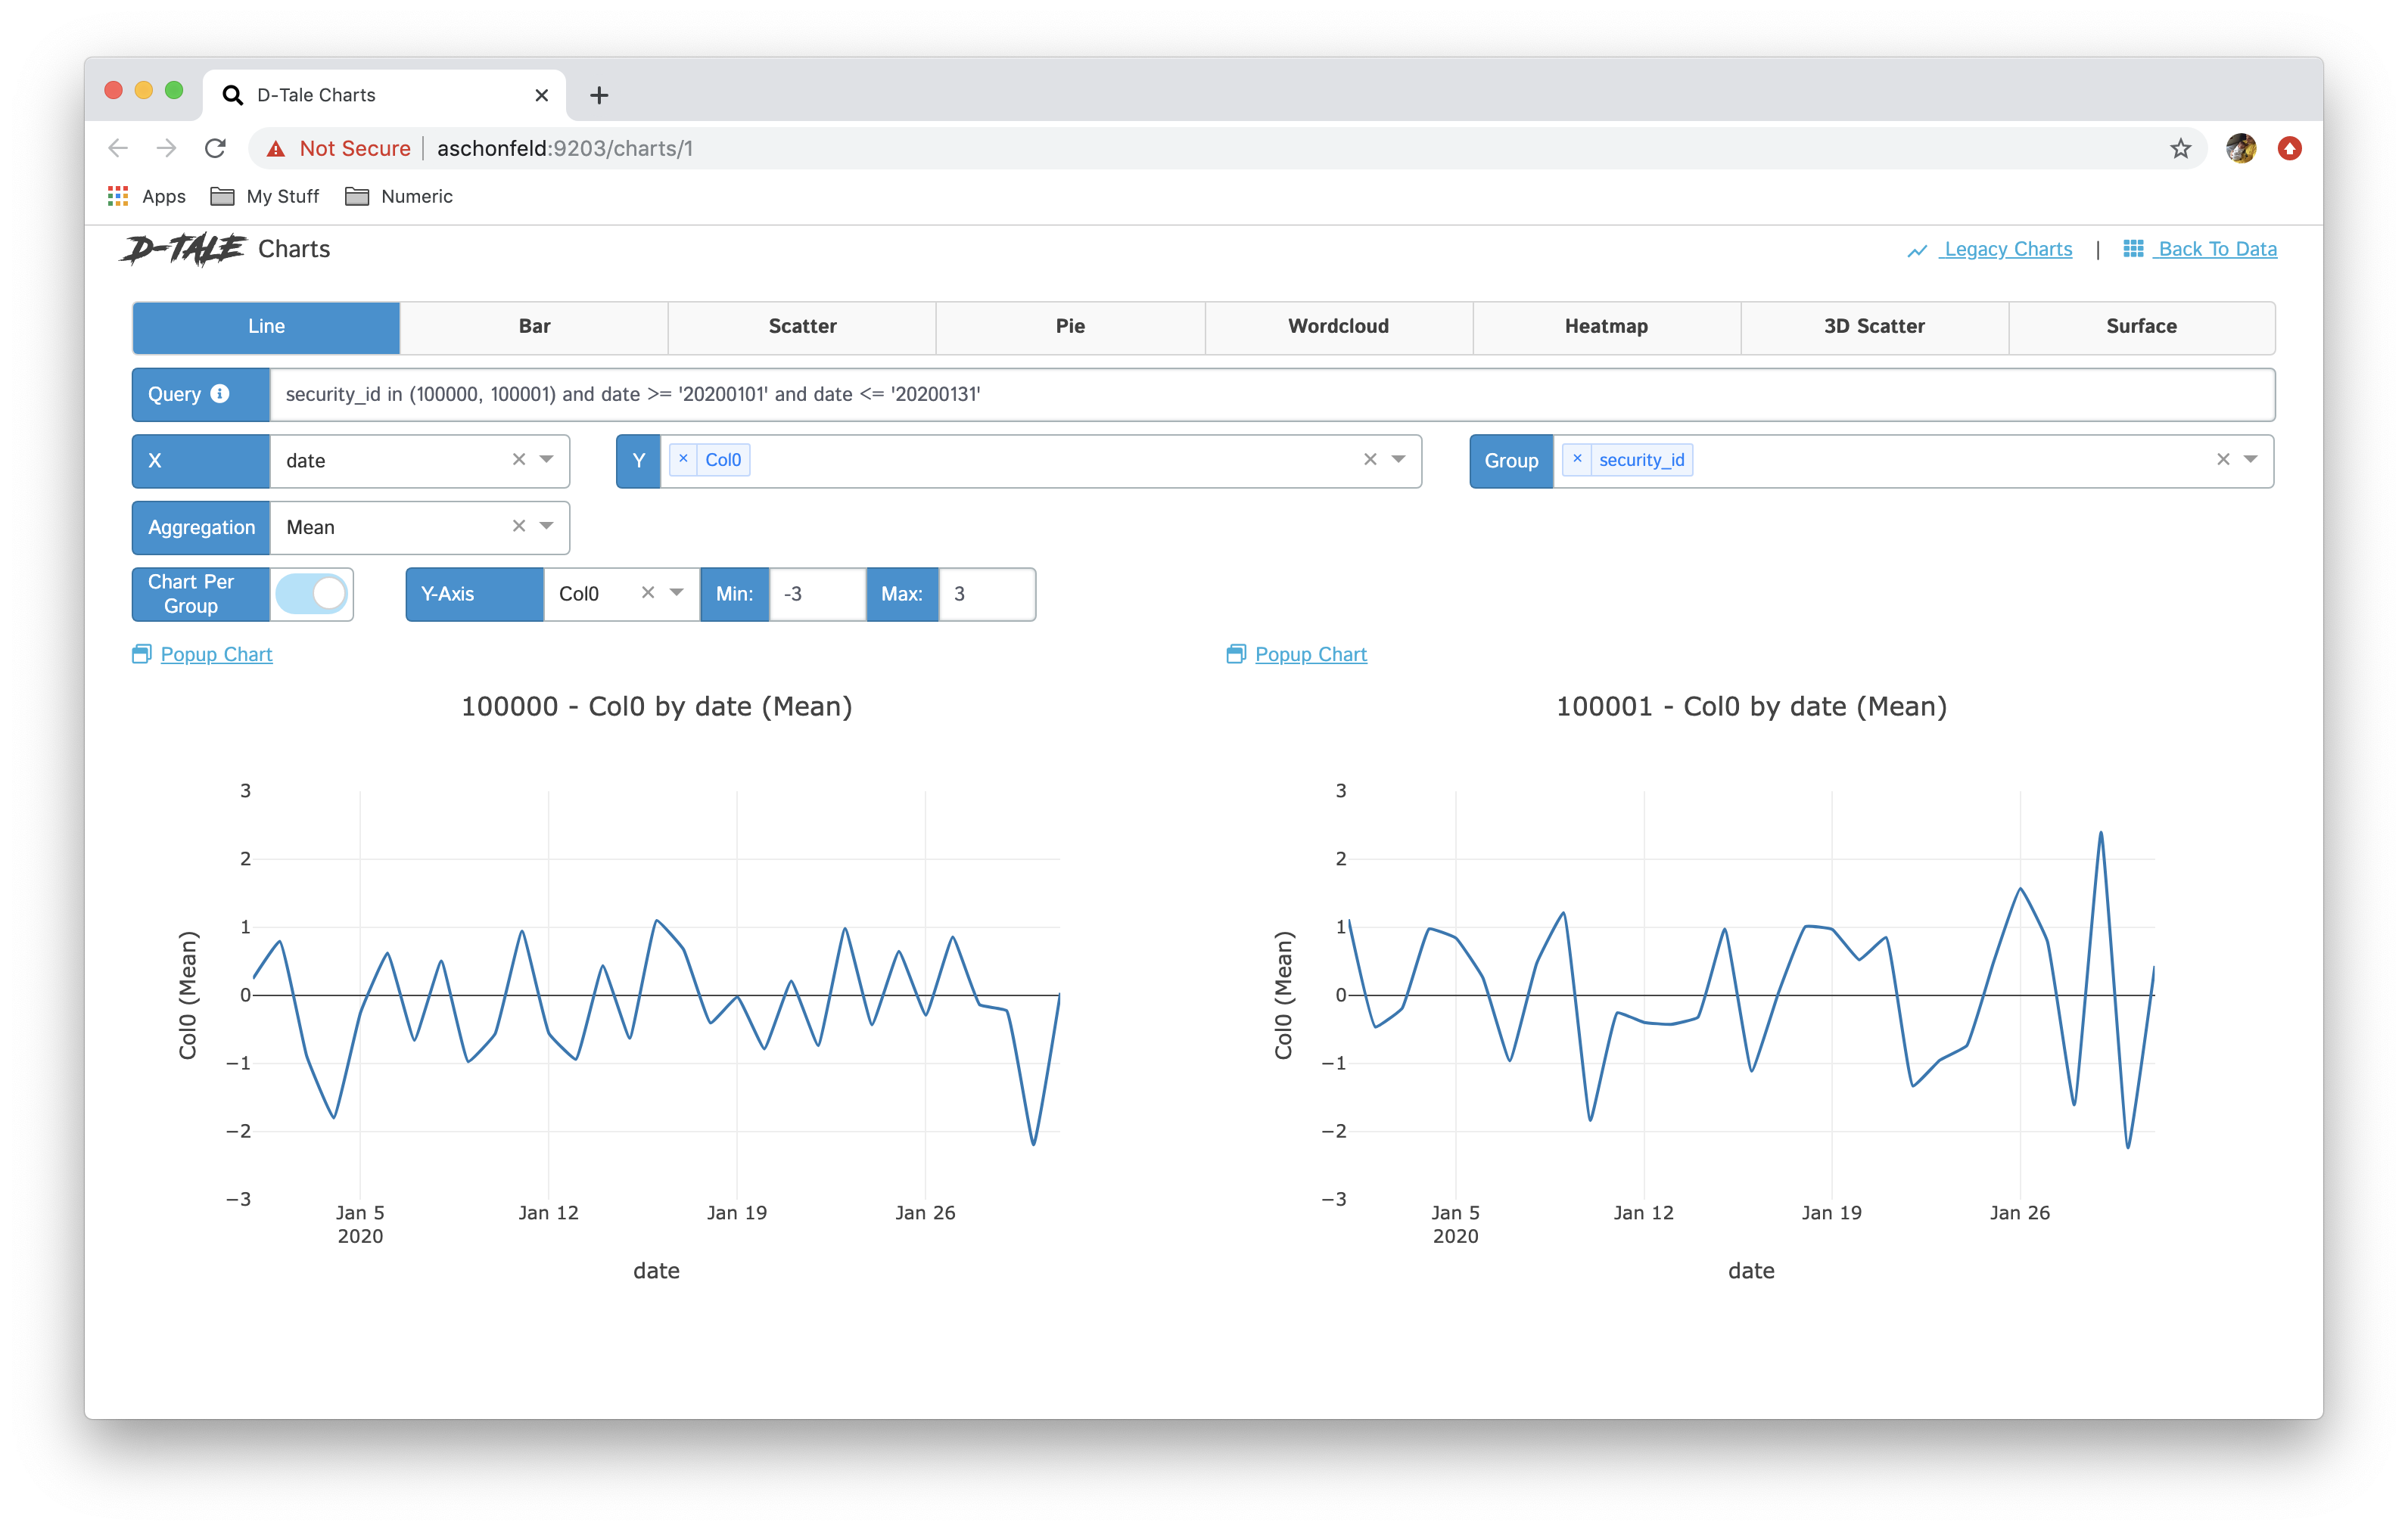Clear the Mean aggregation value
2408x1531 pixels.
[x=518, y=526]
